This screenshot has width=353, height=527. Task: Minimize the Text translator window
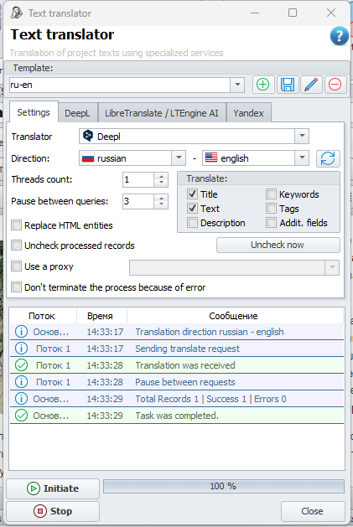point(255,13)
